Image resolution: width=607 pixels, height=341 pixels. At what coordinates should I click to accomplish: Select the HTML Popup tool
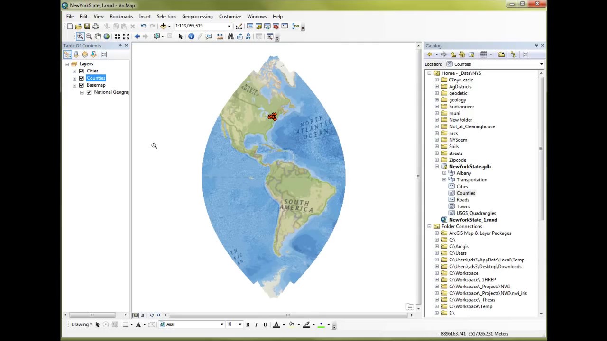click(209, 36)
